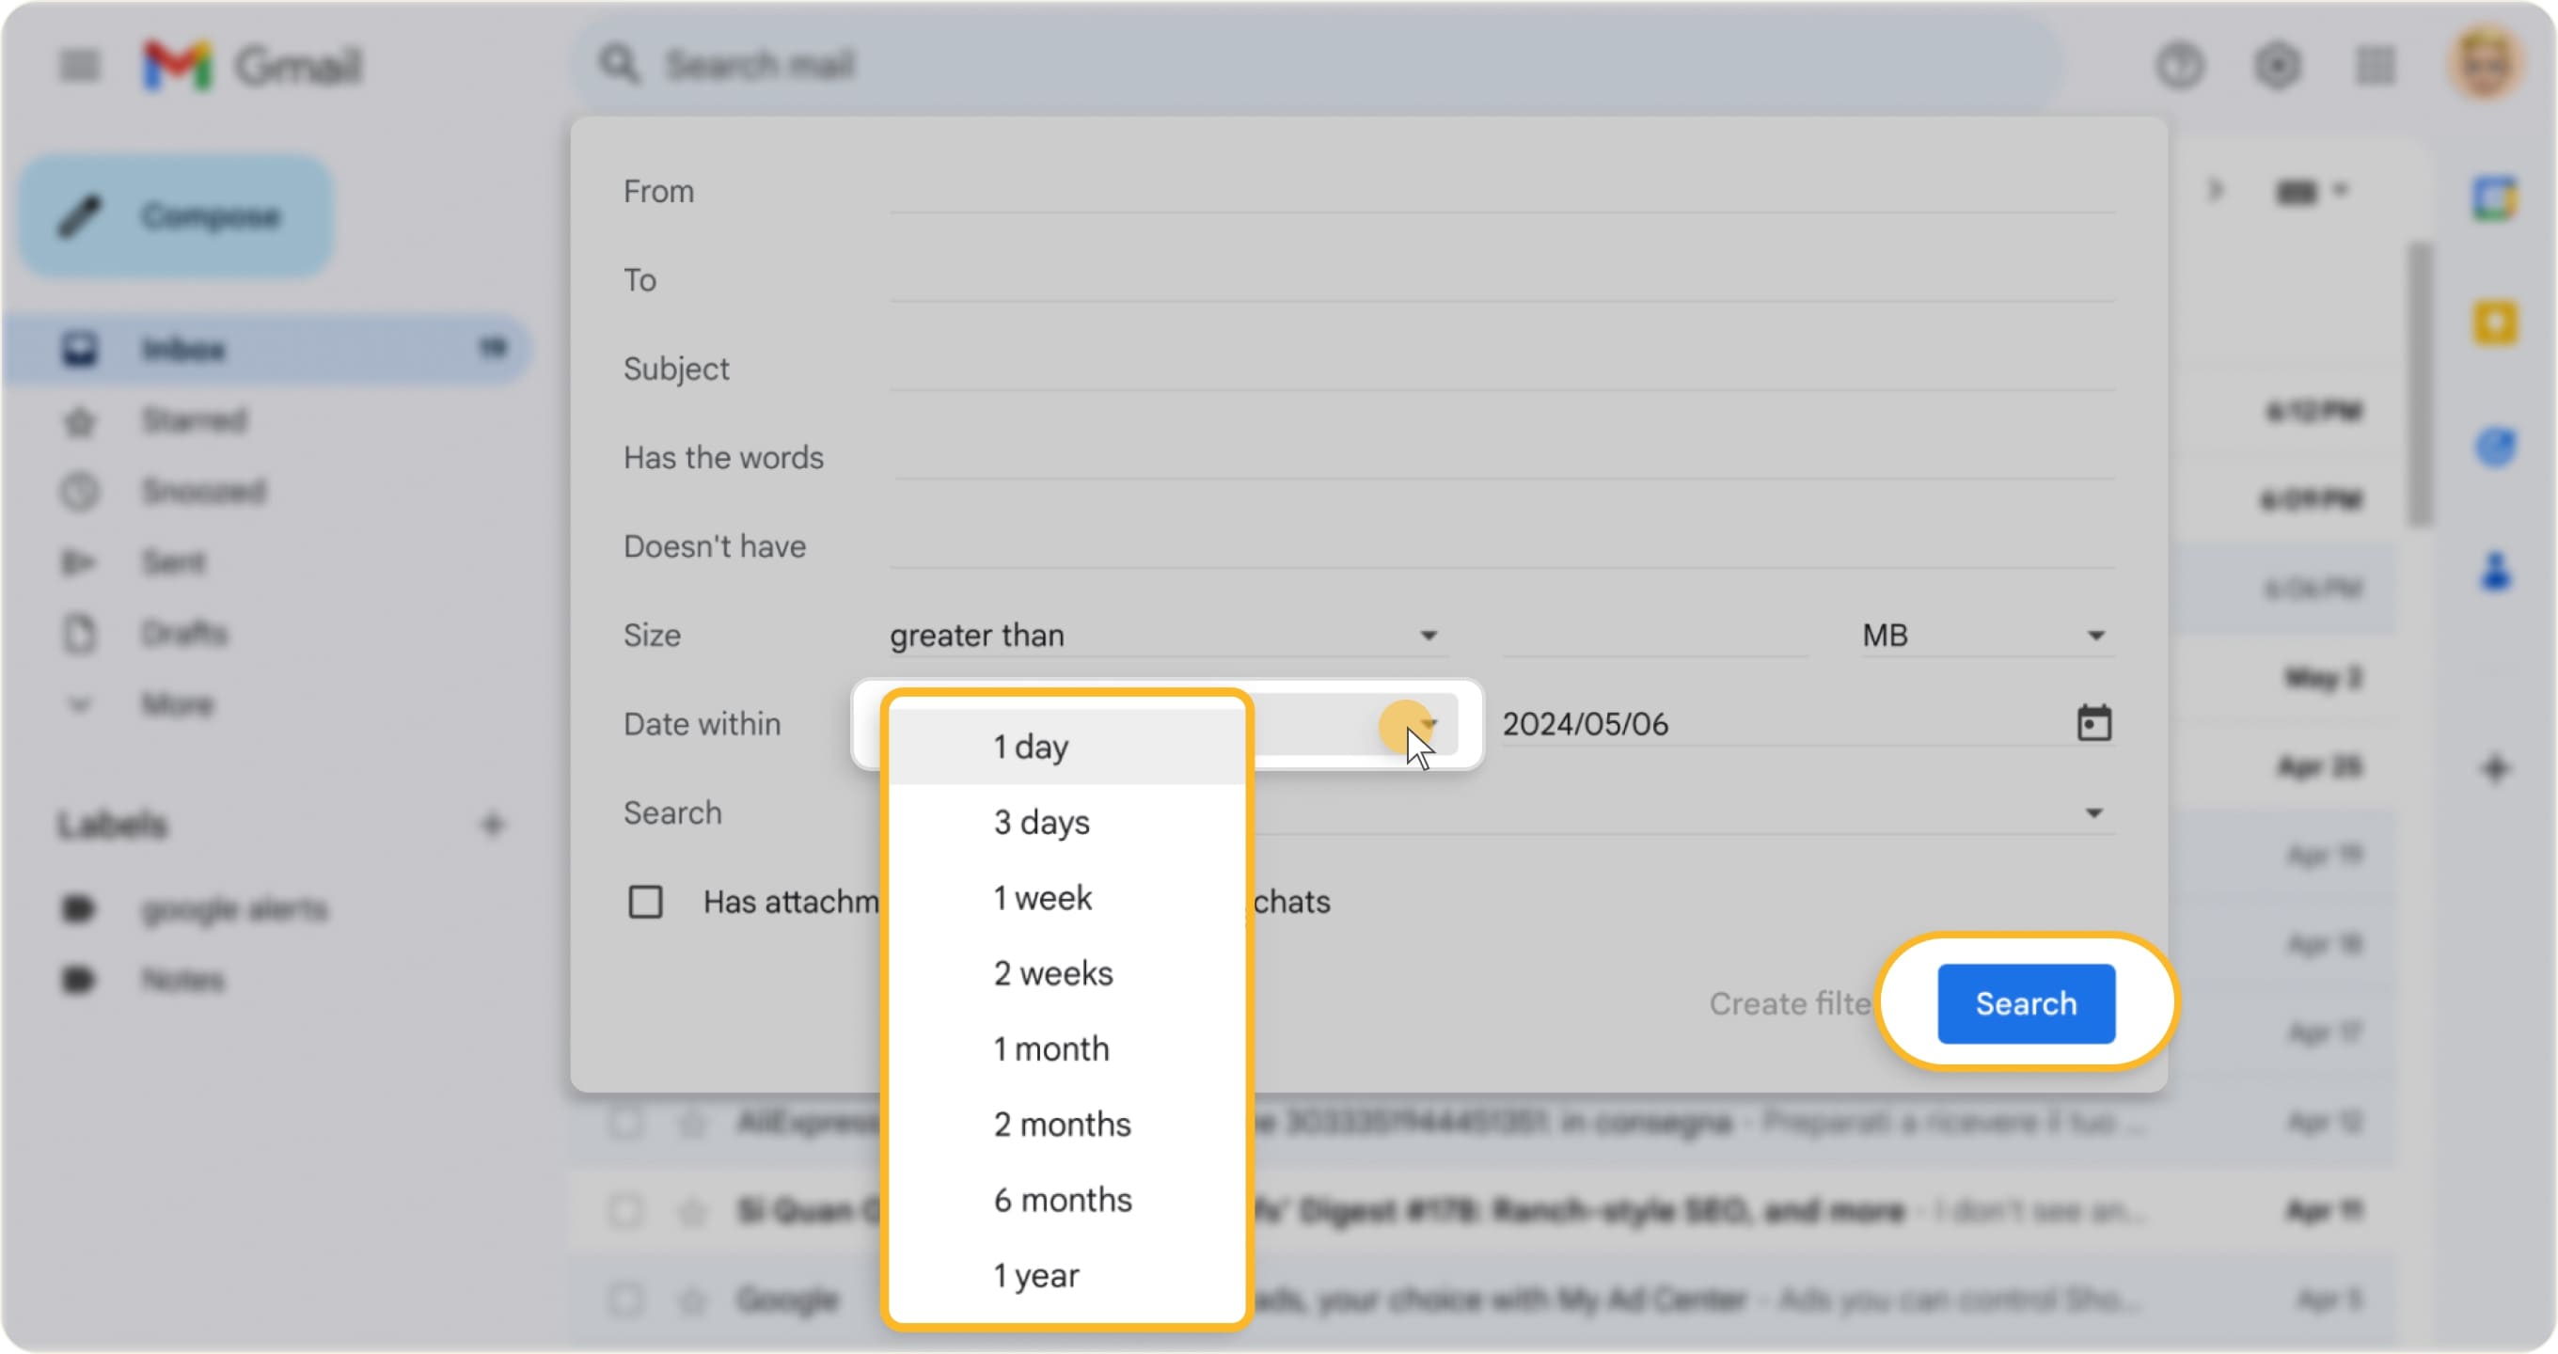Click the Gmail main menu hamburger icon

point(79,66)
